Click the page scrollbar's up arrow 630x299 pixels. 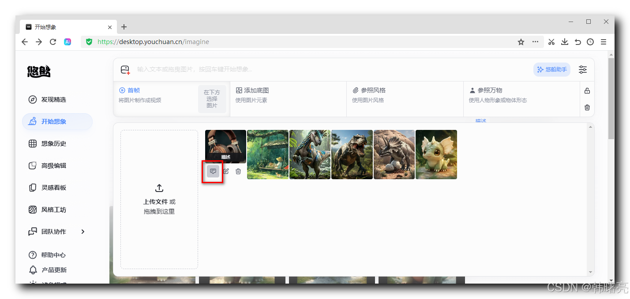click(x=611, y=54)
